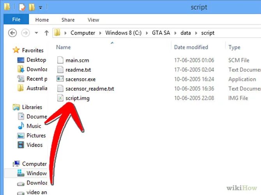Screen dimensions: 261x195
Task: Expand the breadcrumb arrow after Windows 8 (C:)
Action: coord(147,33)
